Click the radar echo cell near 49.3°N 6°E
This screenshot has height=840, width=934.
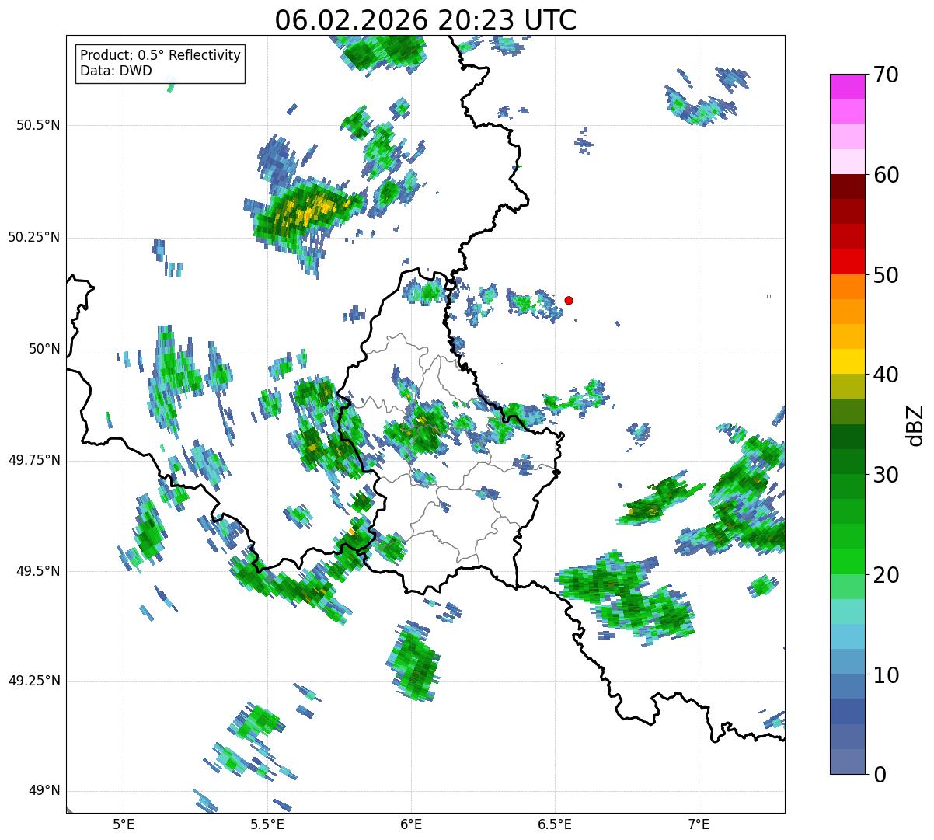413,661
